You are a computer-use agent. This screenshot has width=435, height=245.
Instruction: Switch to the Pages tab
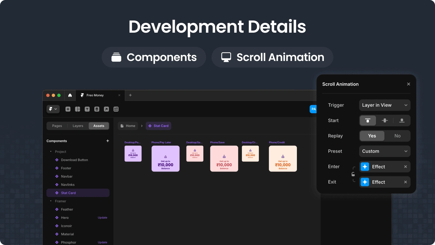(57, 126)
